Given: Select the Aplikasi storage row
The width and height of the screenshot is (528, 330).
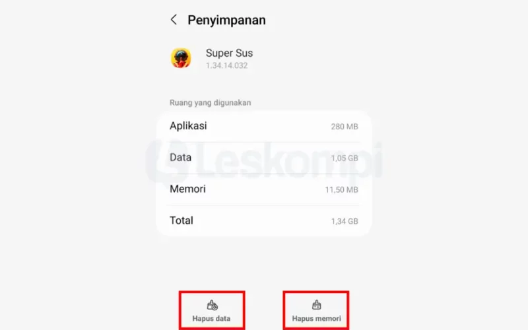Looking at the screenshot, I should pyautogui.click(x=264, y=126).
